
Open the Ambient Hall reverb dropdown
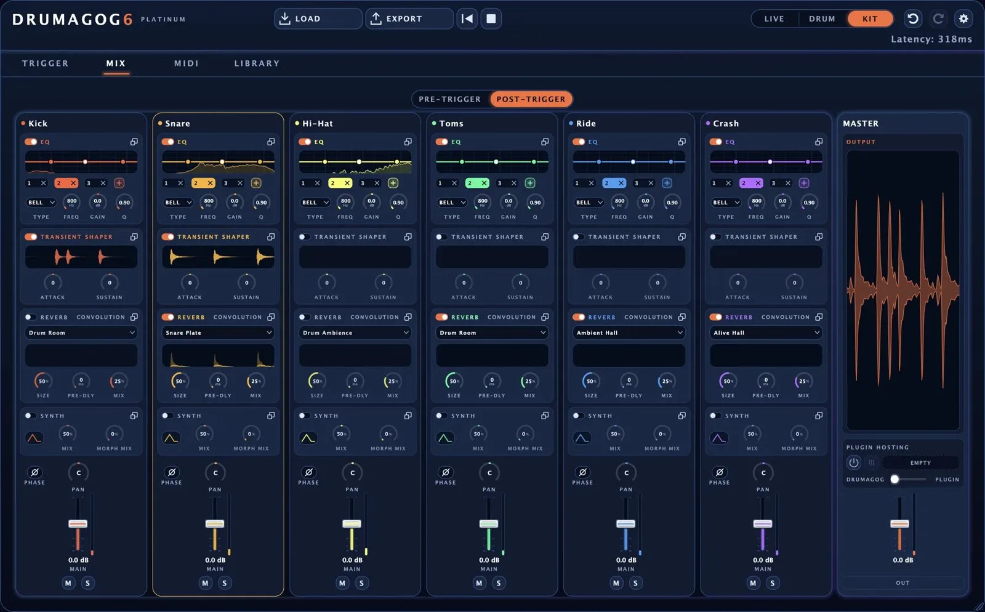(x=629, y=332)
